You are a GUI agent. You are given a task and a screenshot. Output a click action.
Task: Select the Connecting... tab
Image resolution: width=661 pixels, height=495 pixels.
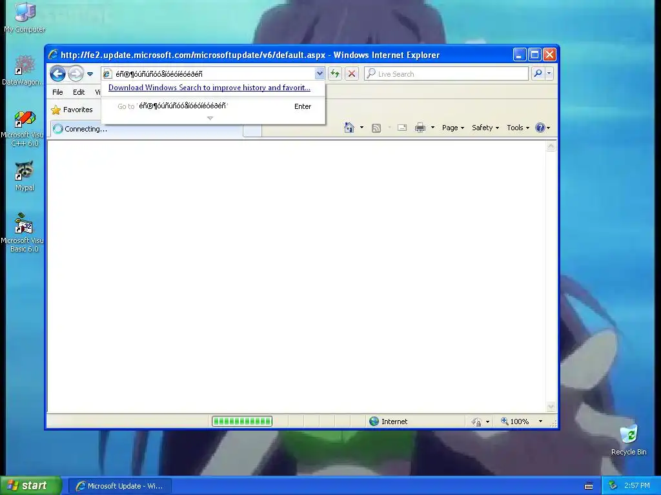pos(147,129)
